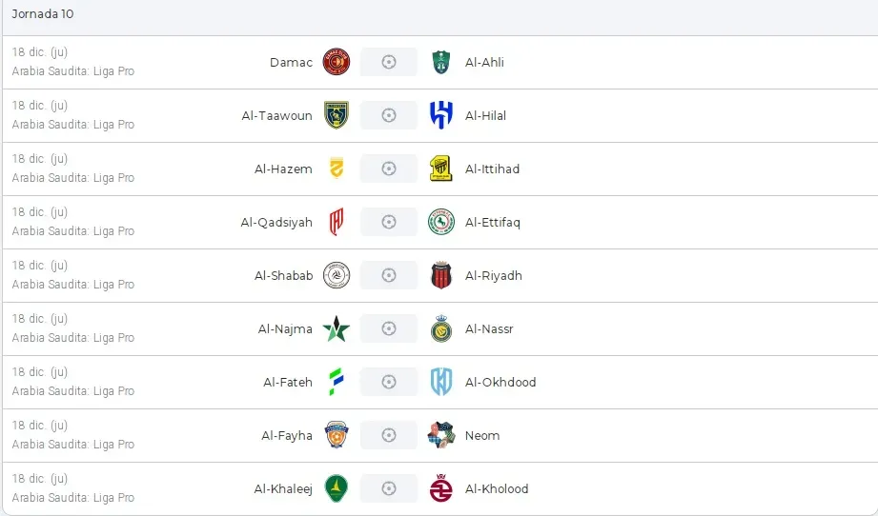Open the Al-Khaleej vs Al-Kholood score box
The width and height of the screenshot is (878, 516).
pos(389,488)
